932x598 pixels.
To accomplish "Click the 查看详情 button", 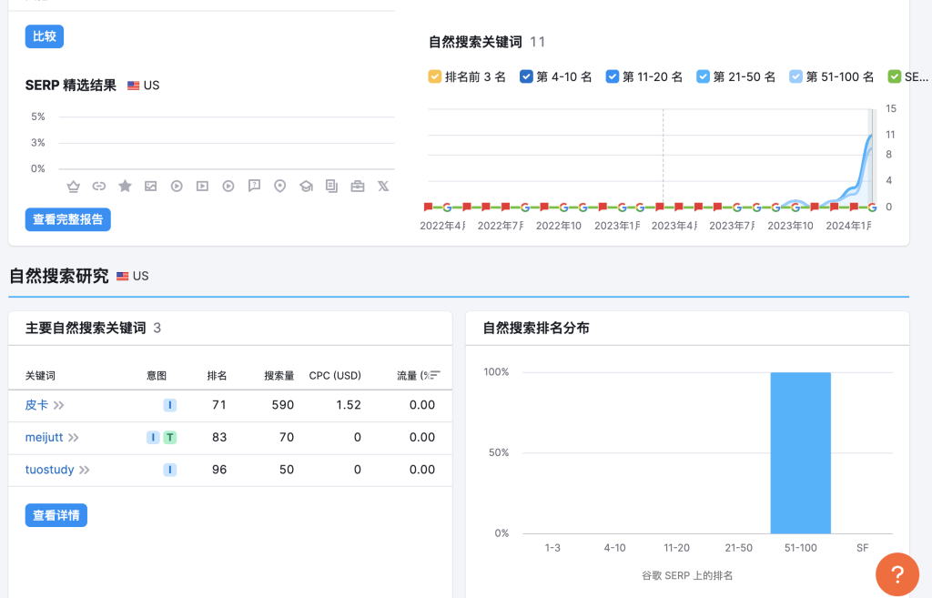I will [x=56, y=515].
